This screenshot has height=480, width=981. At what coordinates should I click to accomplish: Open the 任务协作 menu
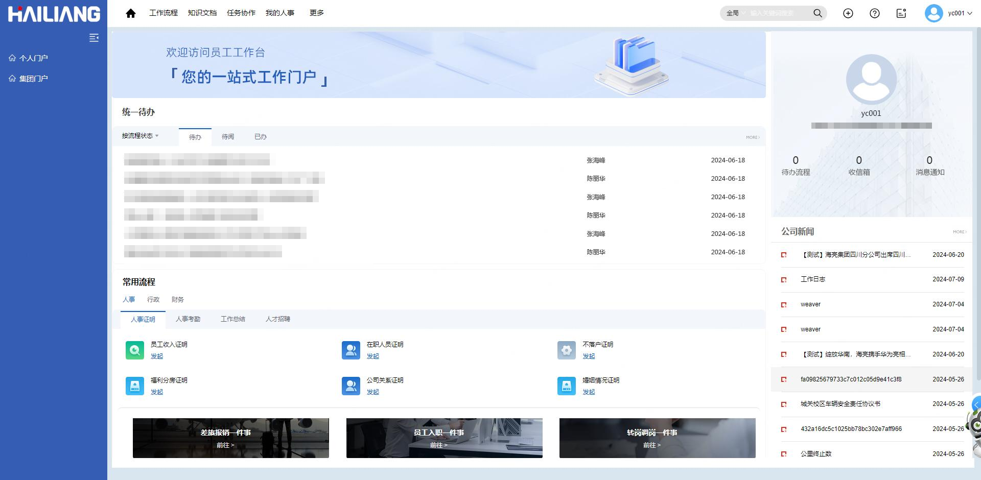(x=241, y=13)
